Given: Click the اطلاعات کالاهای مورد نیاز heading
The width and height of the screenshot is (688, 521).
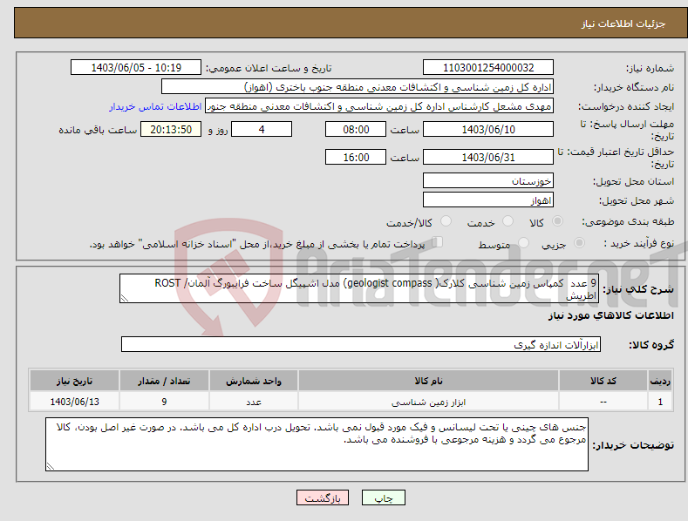Looking at the screenshot, I should coord(610,315).
